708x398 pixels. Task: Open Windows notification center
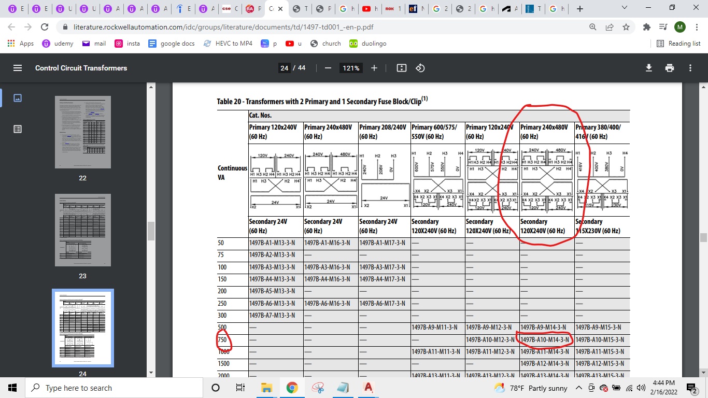pos(691,388)
